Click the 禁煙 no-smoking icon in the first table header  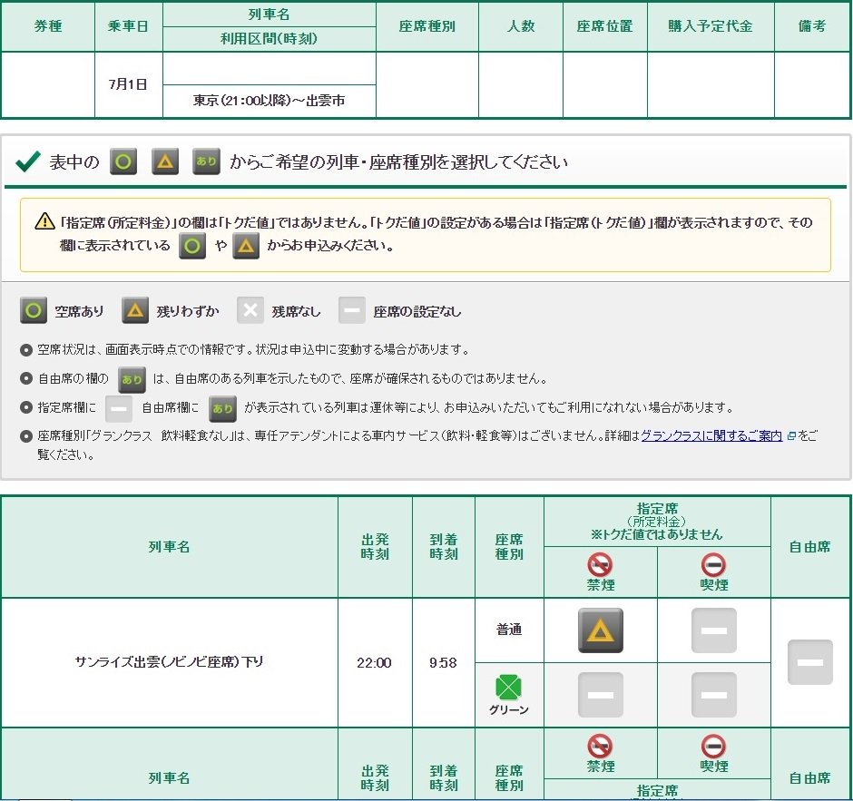point(600,565)
